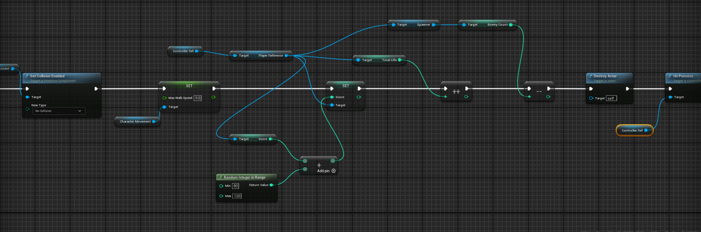Click decrement -- node exec output pin

pos(549,89)
